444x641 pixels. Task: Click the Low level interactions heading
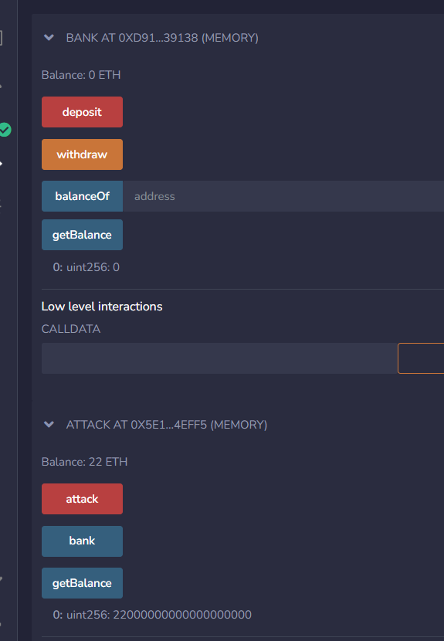coord(102,307)
